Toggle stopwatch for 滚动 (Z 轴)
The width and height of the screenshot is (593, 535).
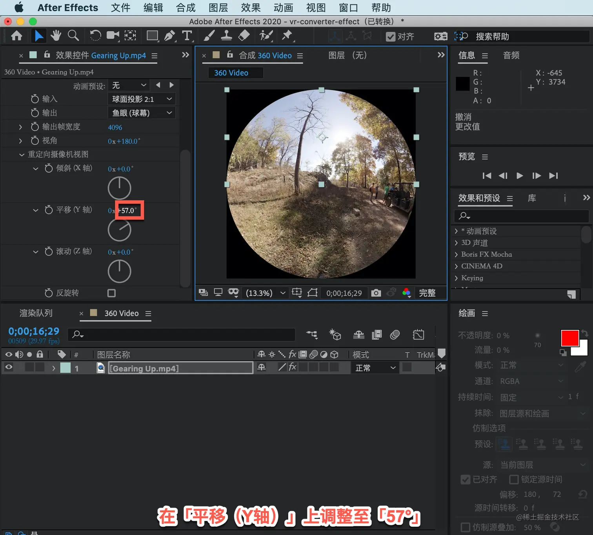click(49, 251)
